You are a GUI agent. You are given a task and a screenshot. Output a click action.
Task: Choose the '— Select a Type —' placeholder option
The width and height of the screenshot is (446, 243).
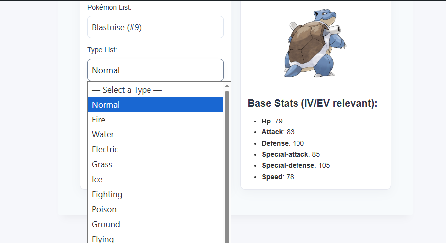pos(155,90)
